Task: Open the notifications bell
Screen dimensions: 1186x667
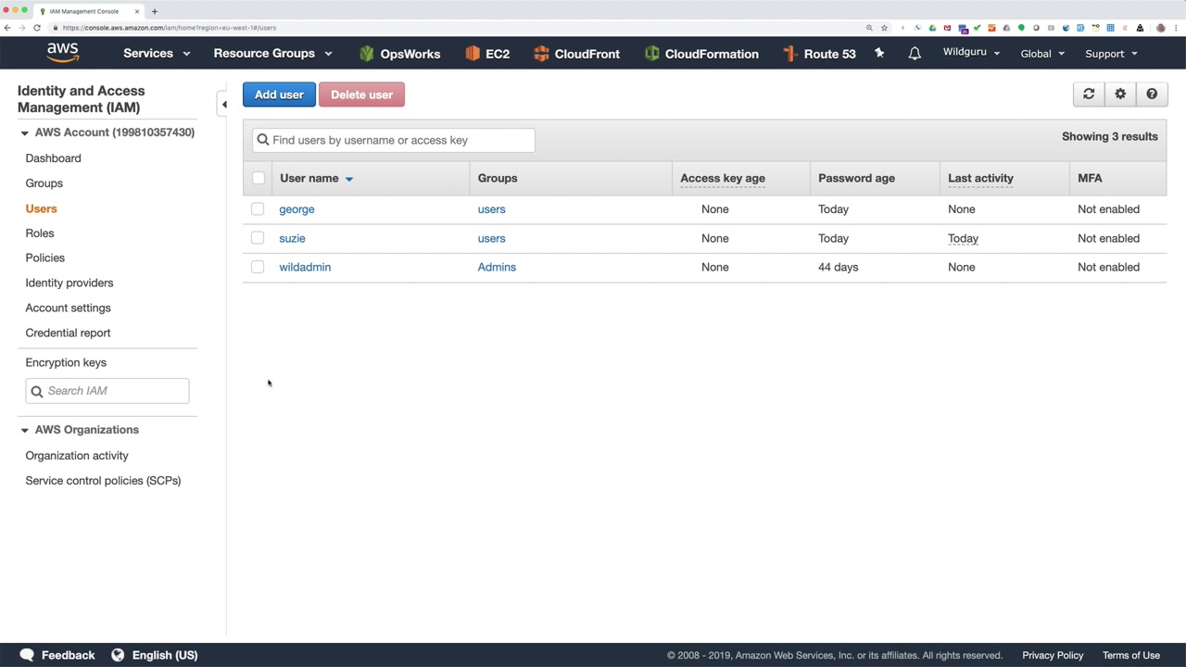Action: [915, 54]
